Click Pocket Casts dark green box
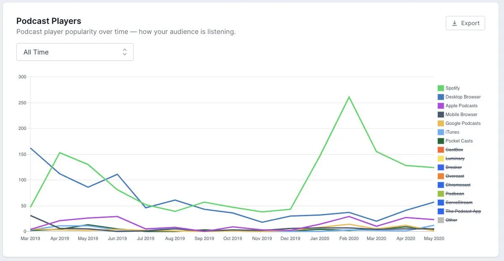Viewport: 504px width, 261px height. tap(441, 141)
